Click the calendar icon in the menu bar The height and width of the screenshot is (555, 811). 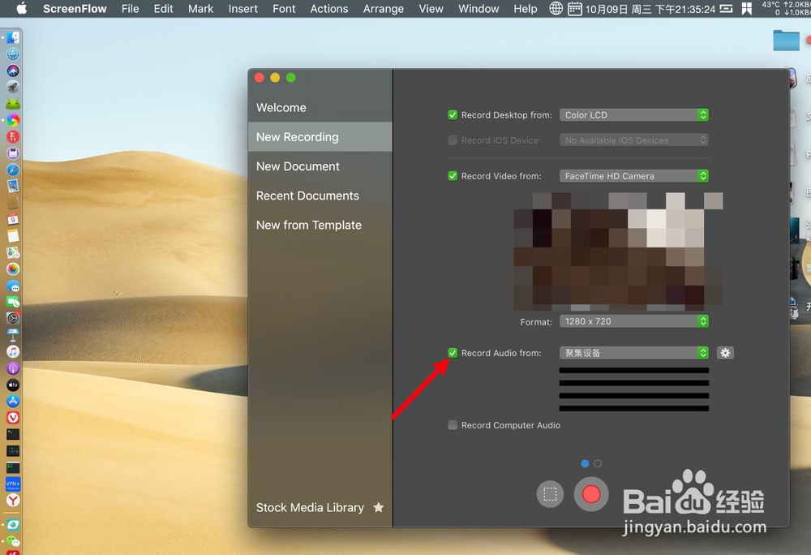pyautogui.click(x=575, y=8)
